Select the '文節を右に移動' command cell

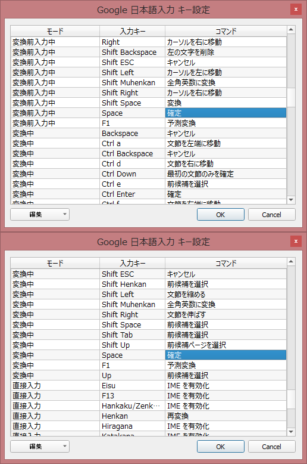226,163
